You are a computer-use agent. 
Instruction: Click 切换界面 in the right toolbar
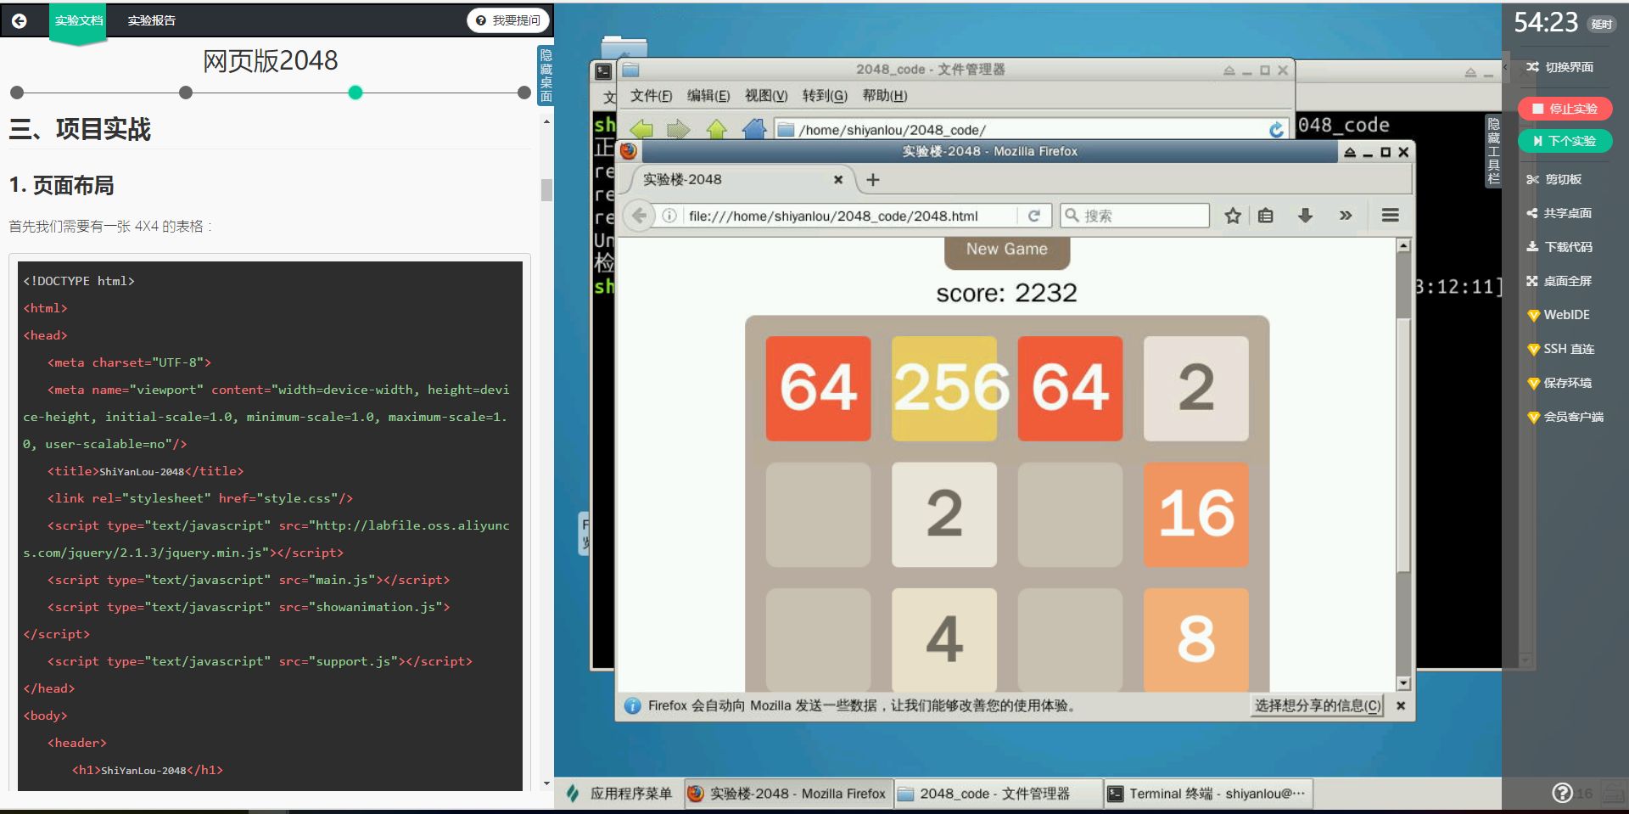1560,67
